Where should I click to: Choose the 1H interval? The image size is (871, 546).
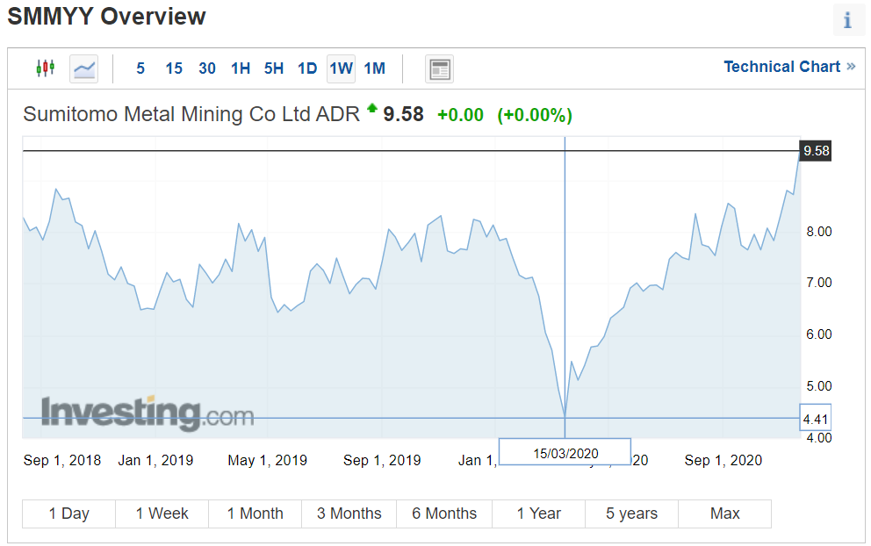[x=241, y=68]
